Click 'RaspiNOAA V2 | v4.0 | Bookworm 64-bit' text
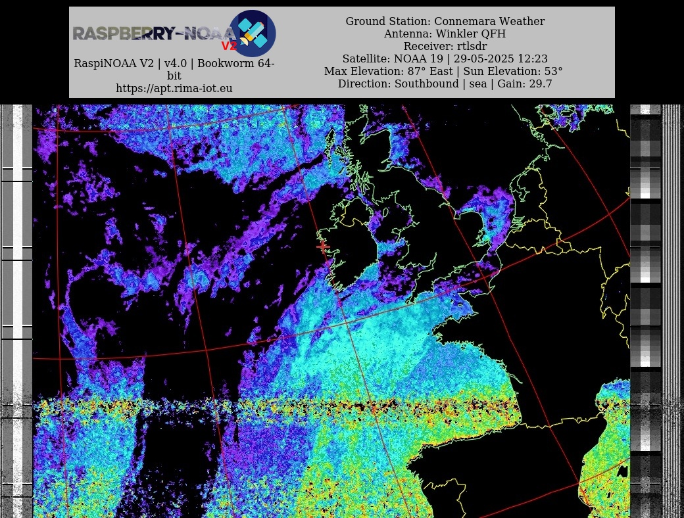 174,69
